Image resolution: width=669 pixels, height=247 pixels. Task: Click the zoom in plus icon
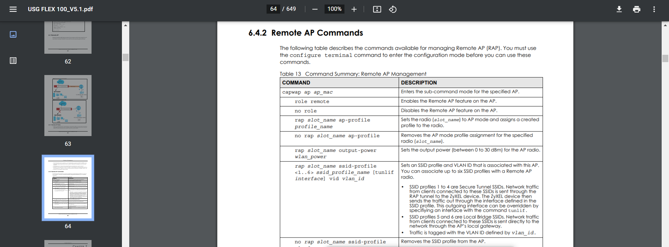pyautogui.click(x=354, y=9)
